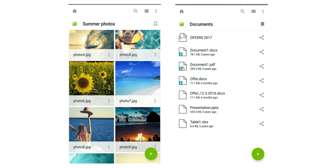Open options menu for photo4.jpg
Image resolution: width=336 pixels, height=168 pixels.
(x=109, y=55)
